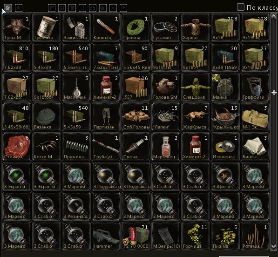
Task: Click the scrollbar handle beside the grid
Action: tap(274, 93)
